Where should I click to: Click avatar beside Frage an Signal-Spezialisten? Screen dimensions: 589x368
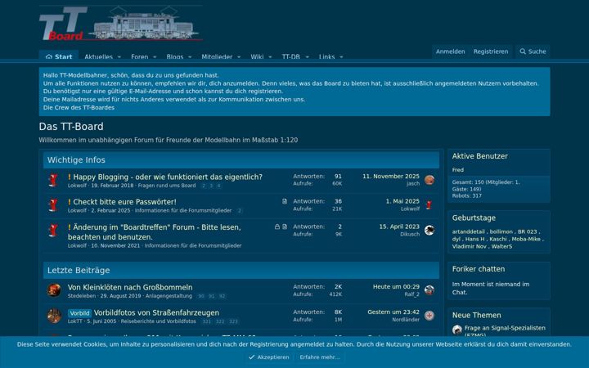[457, 330]
